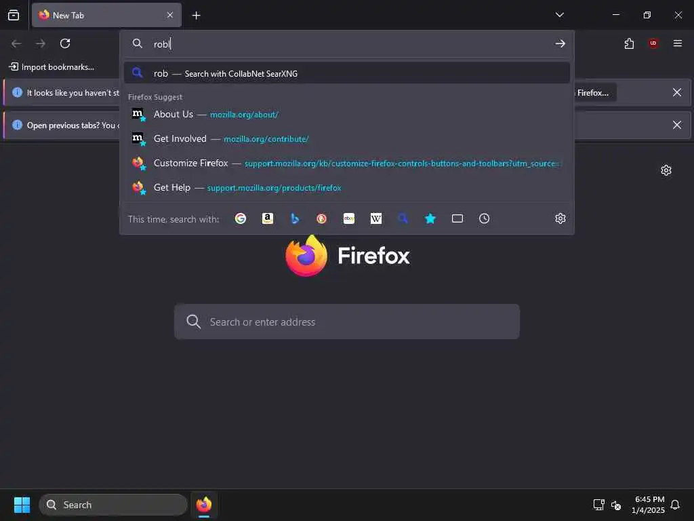The width and height of the screenshot is (694, 521).
Task: Search history via the clock icon
Action: [484, 218]
